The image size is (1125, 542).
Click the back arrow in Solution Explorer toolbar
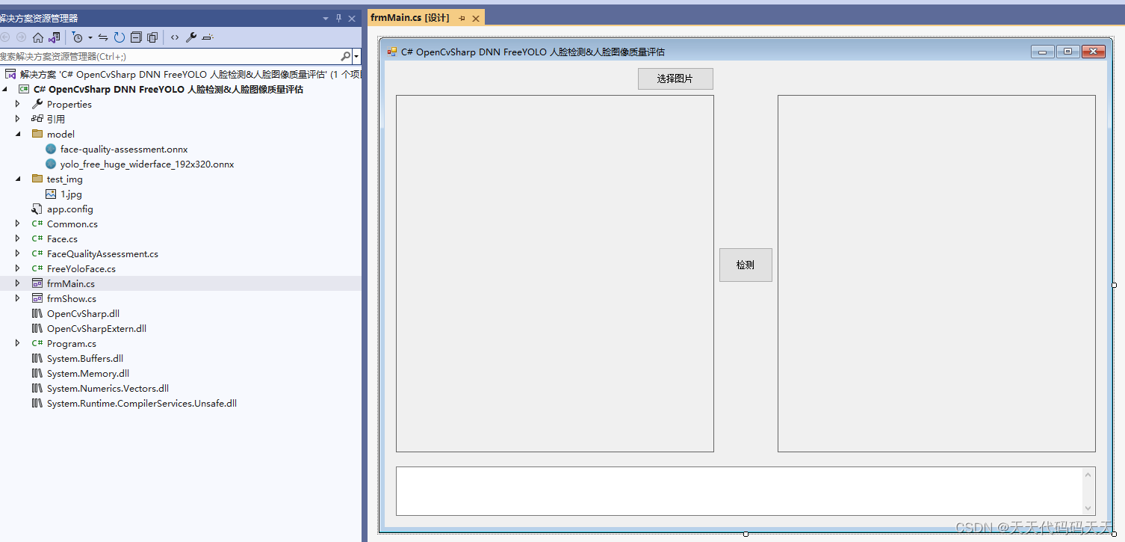point(5,37)
